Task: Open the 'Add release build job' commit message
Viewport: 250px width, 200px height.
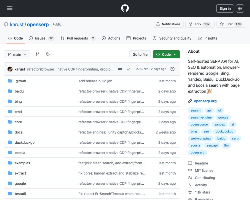Action: click(95, 81)
